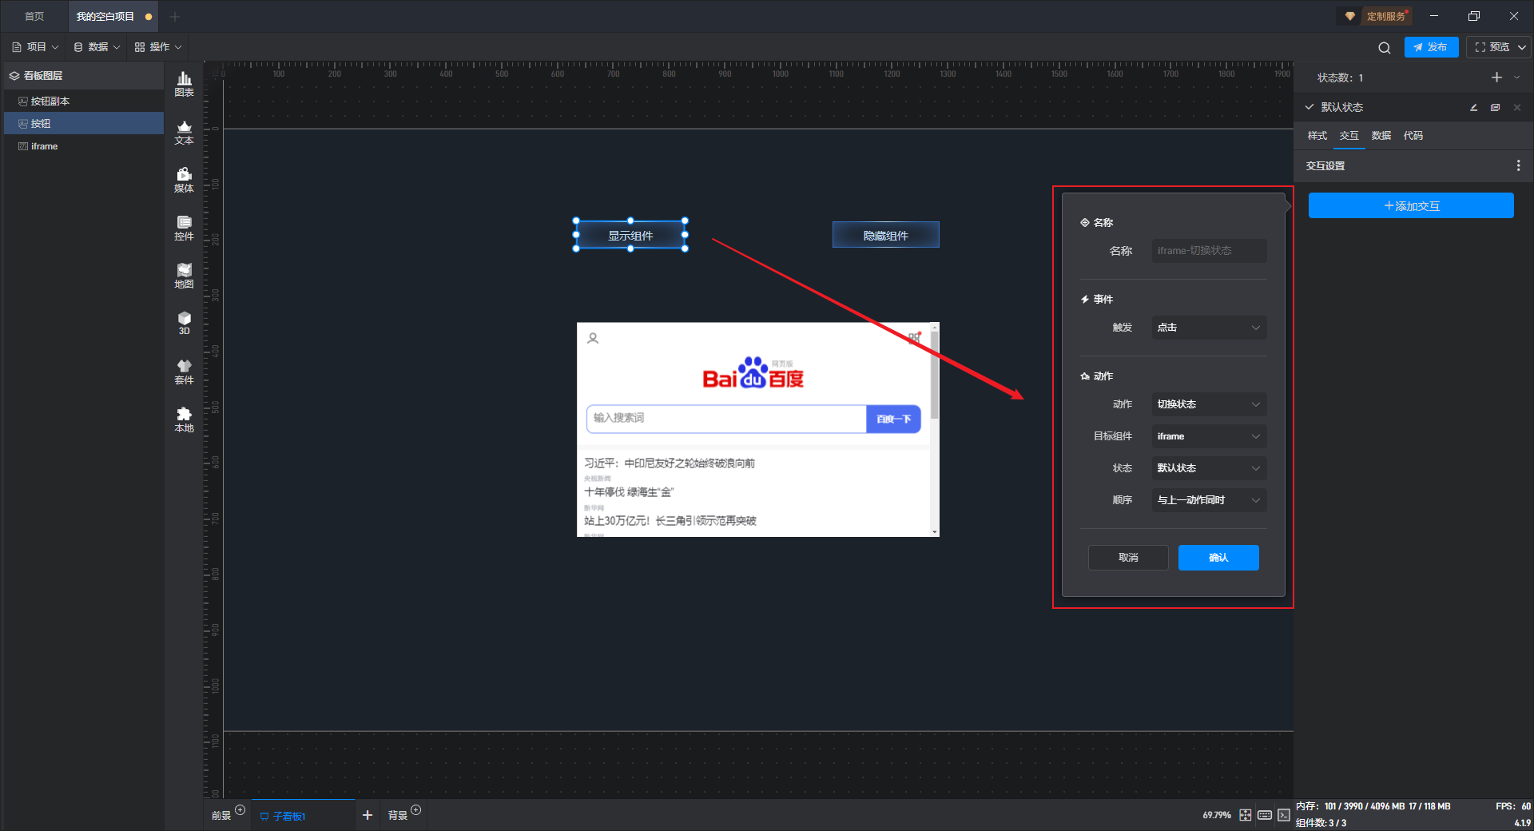Open the 控件 controls components panel

pos(184,228)
